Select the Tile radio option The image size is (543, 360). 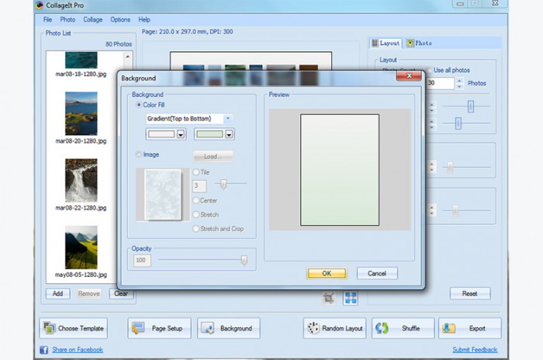(x=195, y=172)
